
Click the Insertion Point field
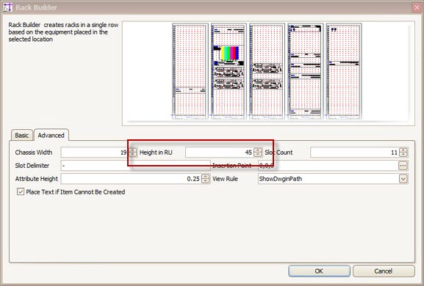pos(328,166)
